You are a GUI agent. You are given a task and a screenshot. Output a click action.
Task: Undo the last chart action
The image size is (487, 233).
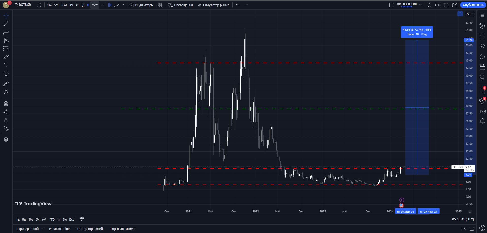pyautogui.click(x=238, y=5)
